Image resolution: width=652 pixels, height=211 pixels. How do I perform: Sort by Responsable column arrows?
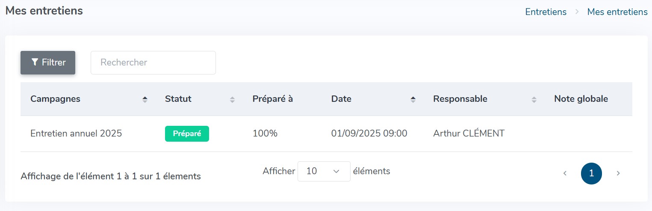click(534, 99)
